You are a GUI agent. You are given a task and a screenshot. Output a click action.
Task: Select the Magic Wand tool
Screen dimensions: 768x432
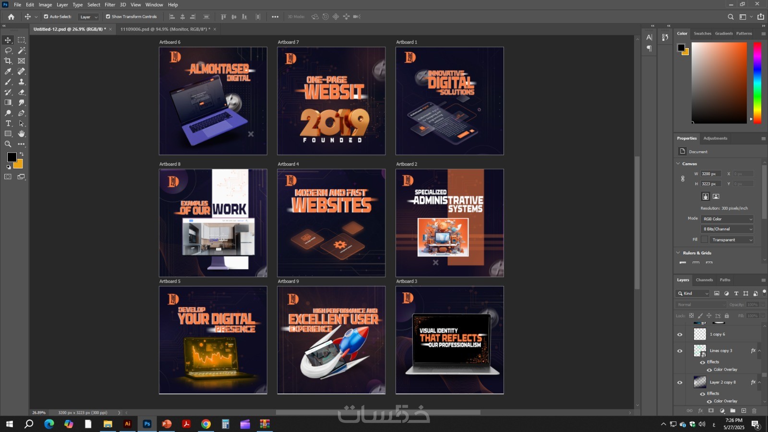(21, 50)
